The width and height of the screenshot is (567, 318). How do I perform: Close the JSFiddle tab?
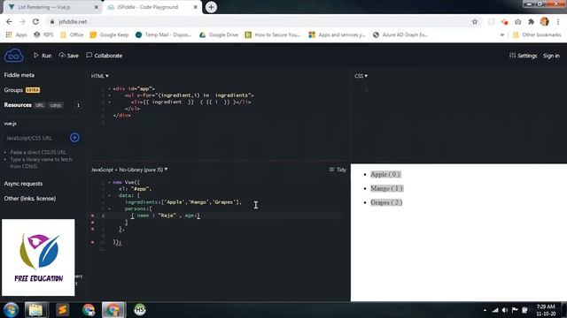(x=195, y=7)
